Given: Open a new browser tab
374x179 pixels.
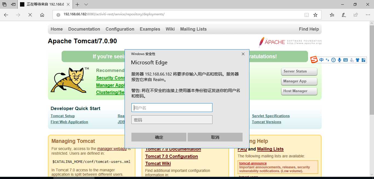Looking at the screenshot, I should pyautogui.click(x=77, y=4).
